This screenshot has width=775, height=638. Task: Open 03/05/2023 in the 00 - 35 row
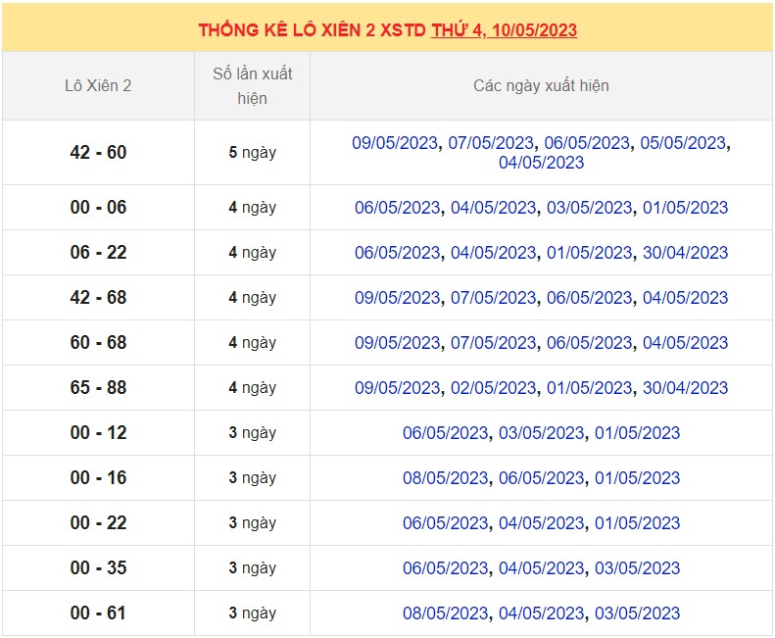click(637, 568)
